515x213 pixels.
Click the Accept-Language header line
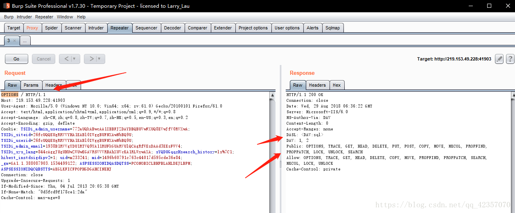click(x=94, y=117)
